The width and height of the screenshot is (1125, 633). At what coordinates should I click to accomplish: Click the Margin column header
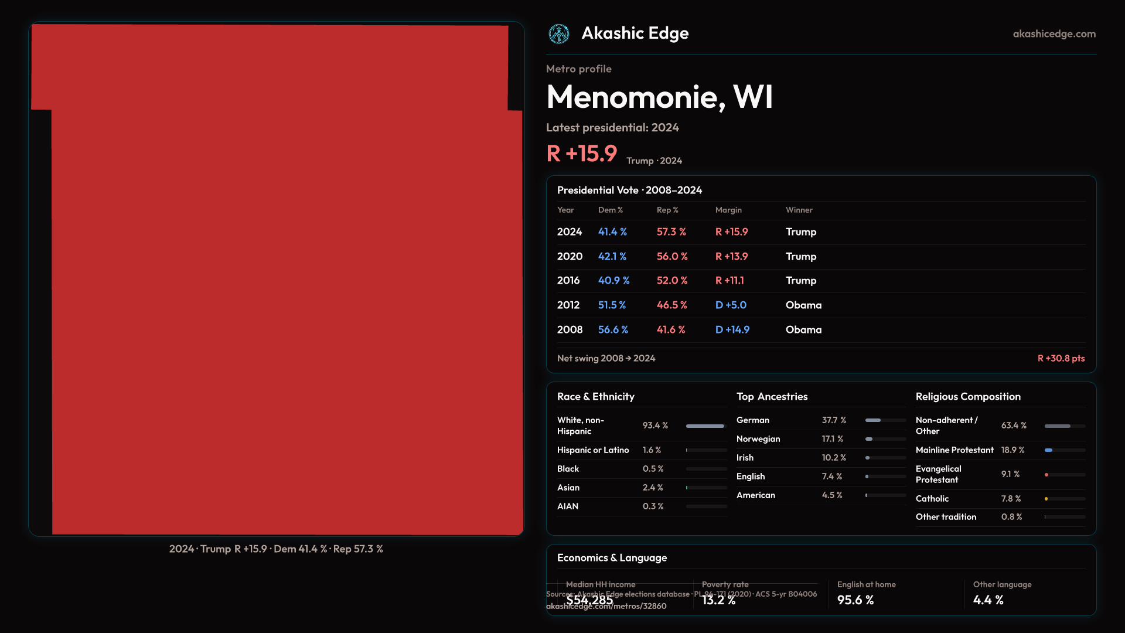point(728,210)
